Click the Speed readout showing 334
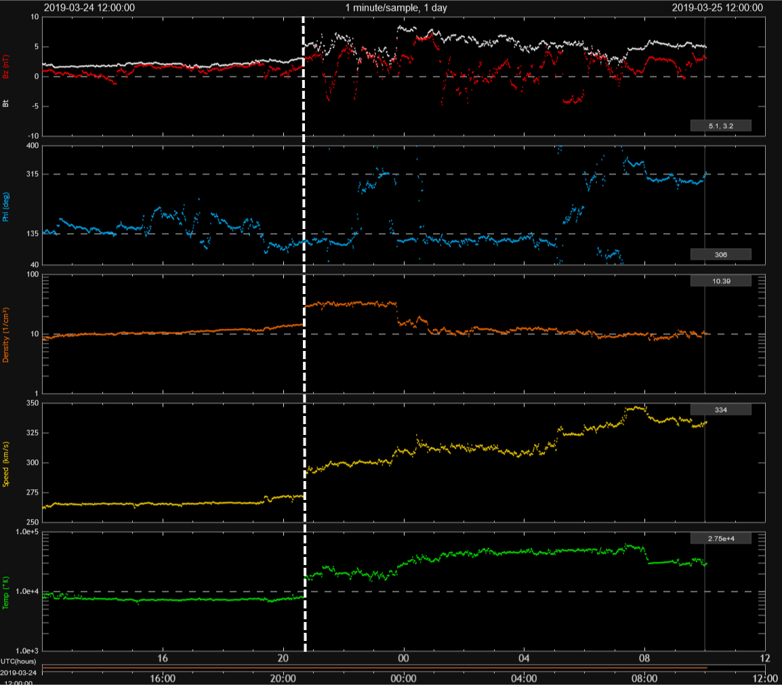 pyautogui.click(x=720, y=409)
